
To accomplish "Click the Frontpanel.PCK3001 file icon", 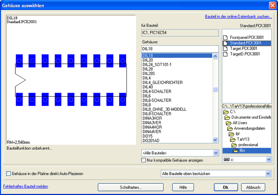I will tap(225, 37).
